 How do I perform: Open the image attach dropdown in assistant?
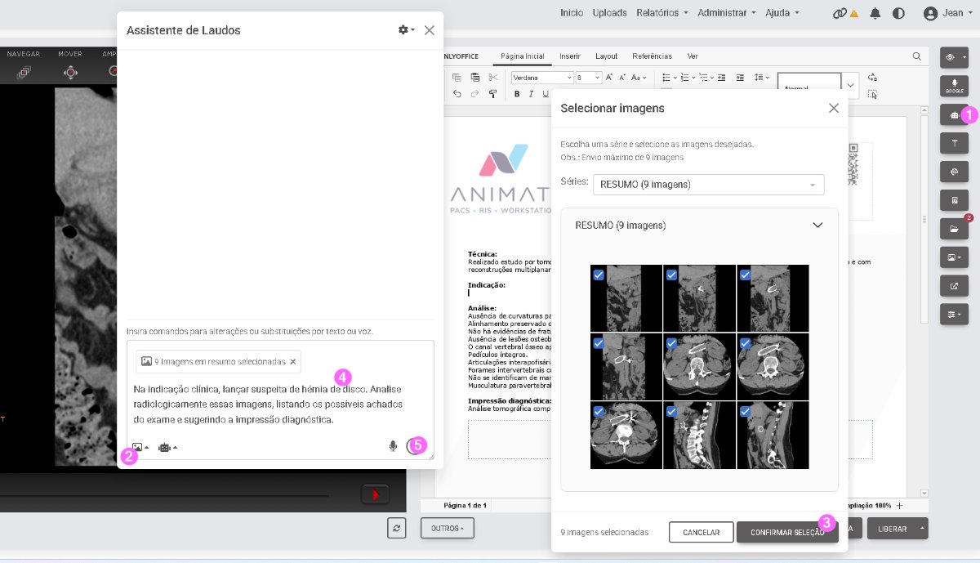coord(140,447)
